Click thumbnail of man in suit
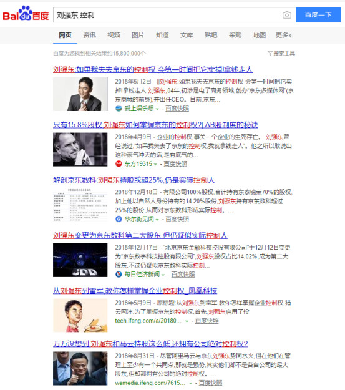 point(80,94)
